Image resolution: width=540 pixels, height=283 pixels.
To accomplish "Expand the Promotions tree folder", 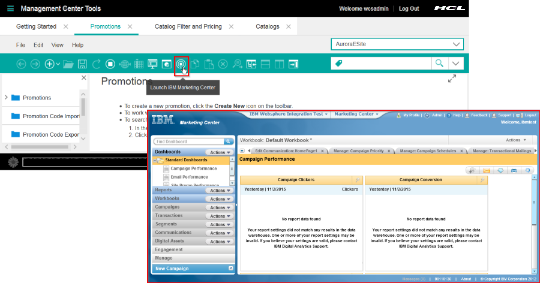I will (x=6, y=98).
